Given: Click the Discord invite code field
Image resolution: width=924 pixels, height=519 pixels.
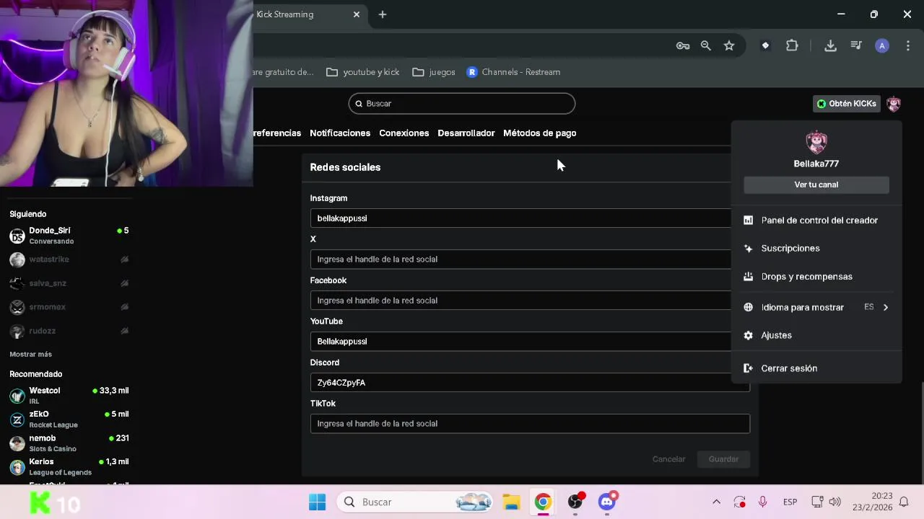Looking at the screenshot, I should point(530,383).
